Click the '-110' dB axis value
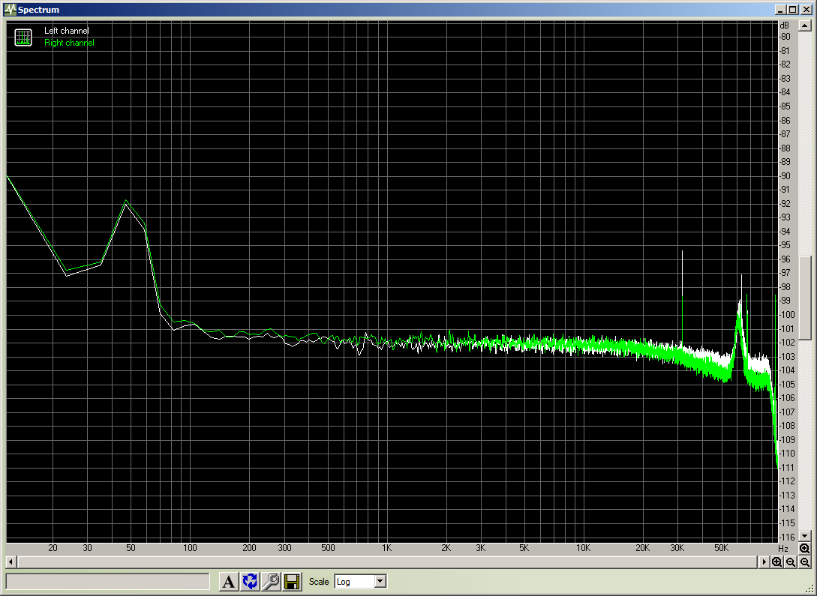Viewport: 817px width, 596px height. pos(786,454)
